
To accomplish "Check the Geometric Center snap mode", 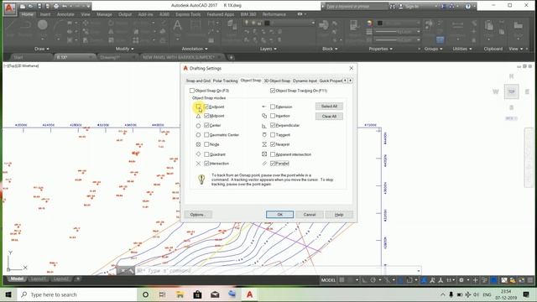I will (206, 135).
